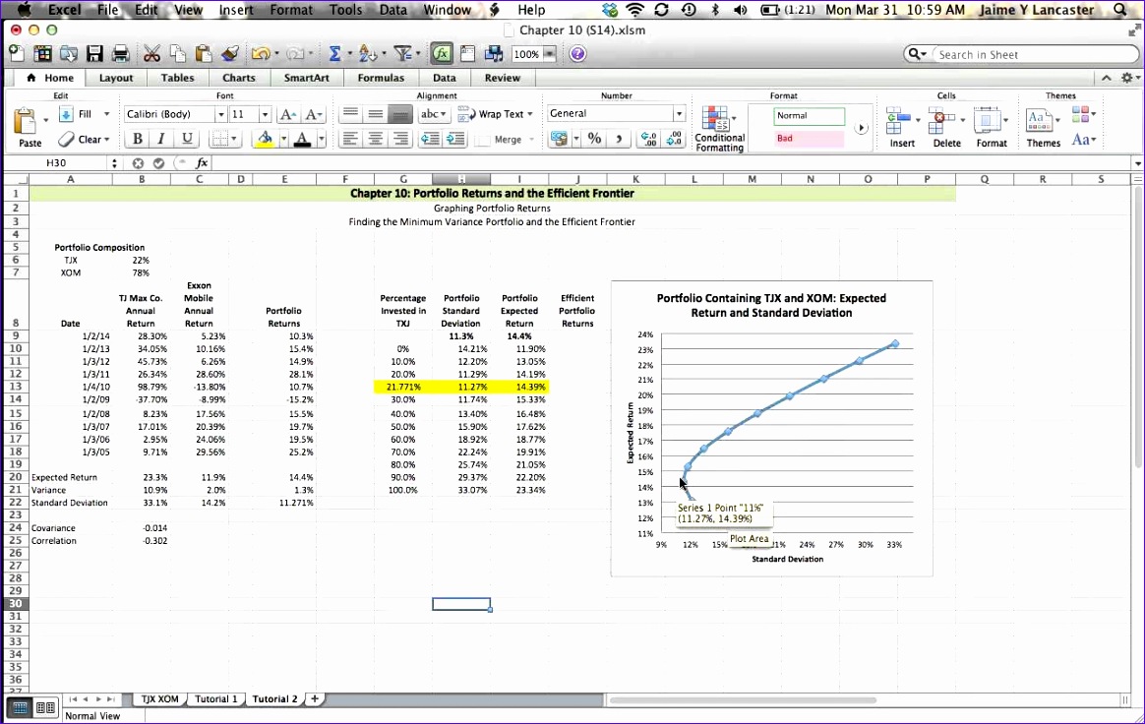Viewport: 1145px width, 724px height.
Task: Open the Formula Builder (fx) icon
Action: (441, 54)
